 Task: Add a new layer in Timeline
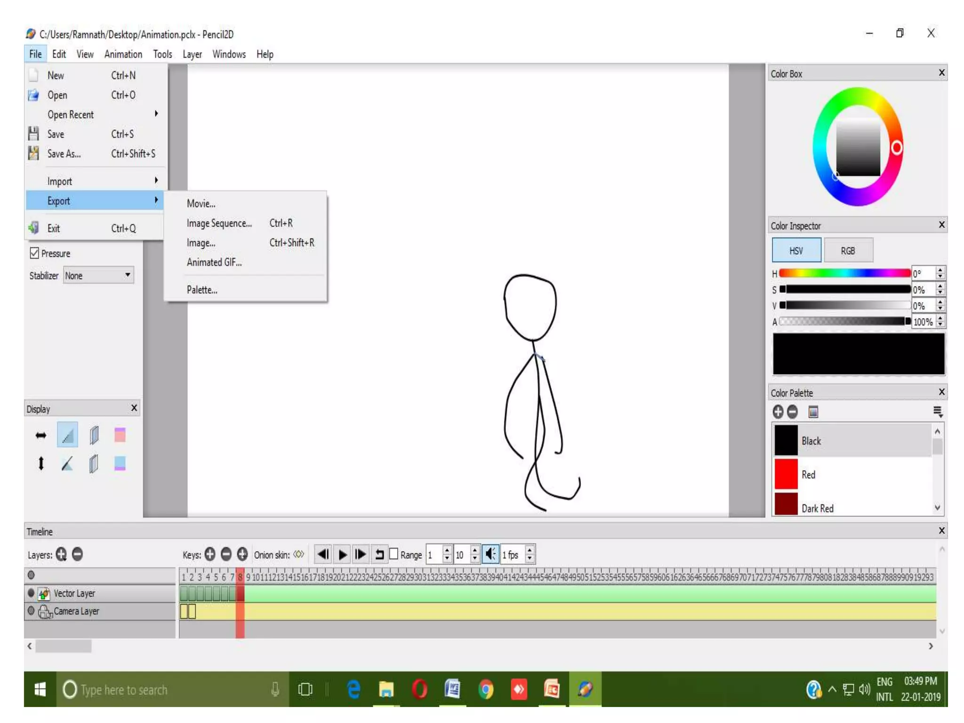[x=61, y=554]
